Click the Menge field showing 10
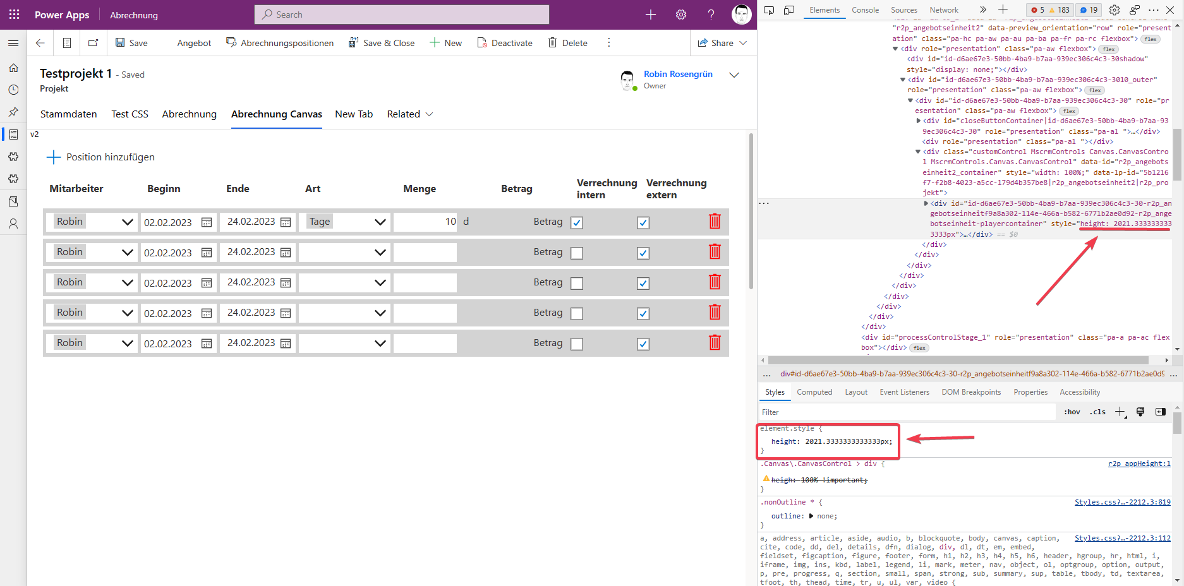This screenshot has height=586, width=1184. tap(425, 222)
